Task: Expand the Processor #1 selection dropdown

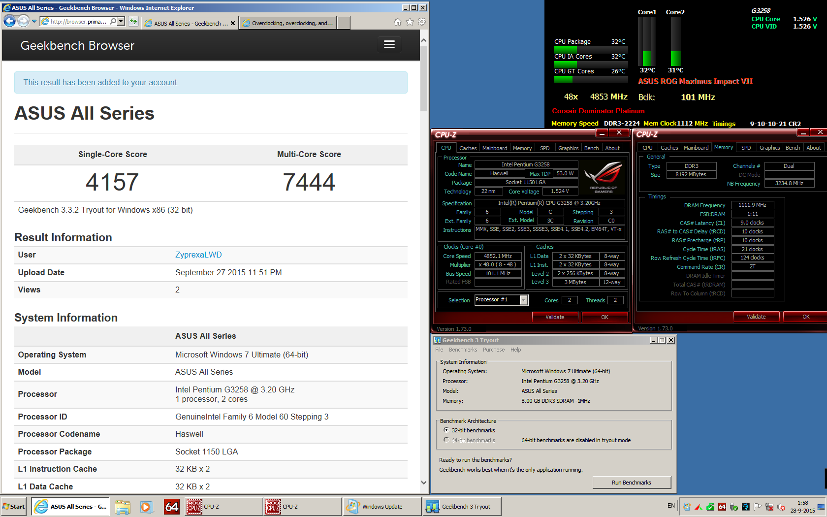Action: click(x=524, y=300)
